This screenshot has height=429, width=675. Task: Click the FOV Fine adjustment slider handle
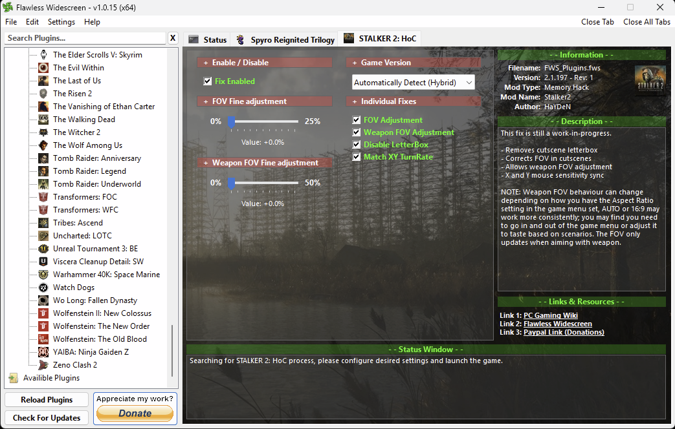[x=231, y=122]
